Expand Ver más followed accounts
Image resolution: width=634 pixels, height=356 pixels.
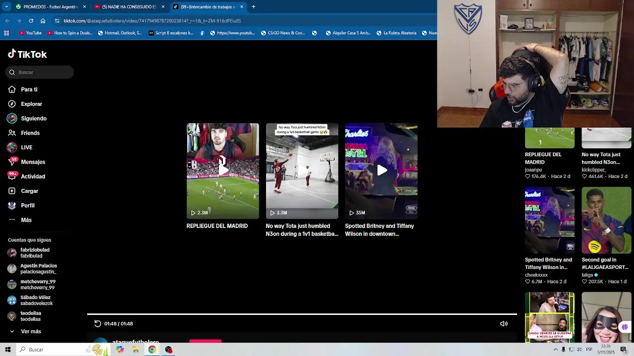point(25,331)
